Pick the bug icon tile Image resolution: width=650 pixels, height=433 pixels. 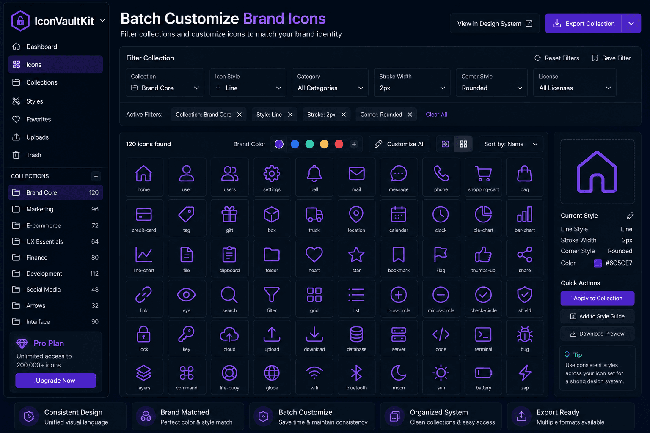tap(525, 338)
